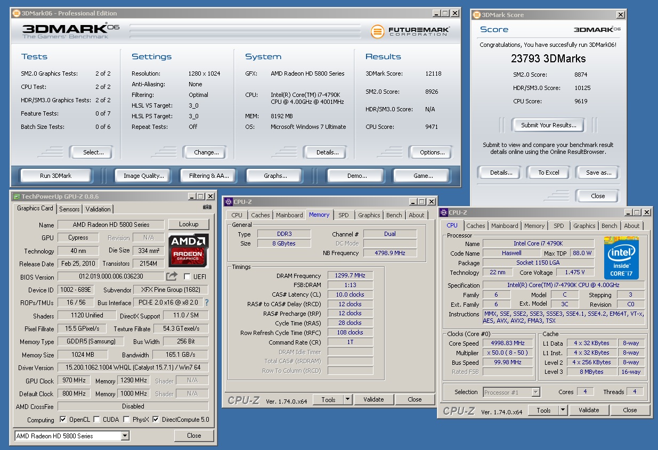Open Tools dropdown arrow in CPU tab CPU-Z window

pos(563,410)
